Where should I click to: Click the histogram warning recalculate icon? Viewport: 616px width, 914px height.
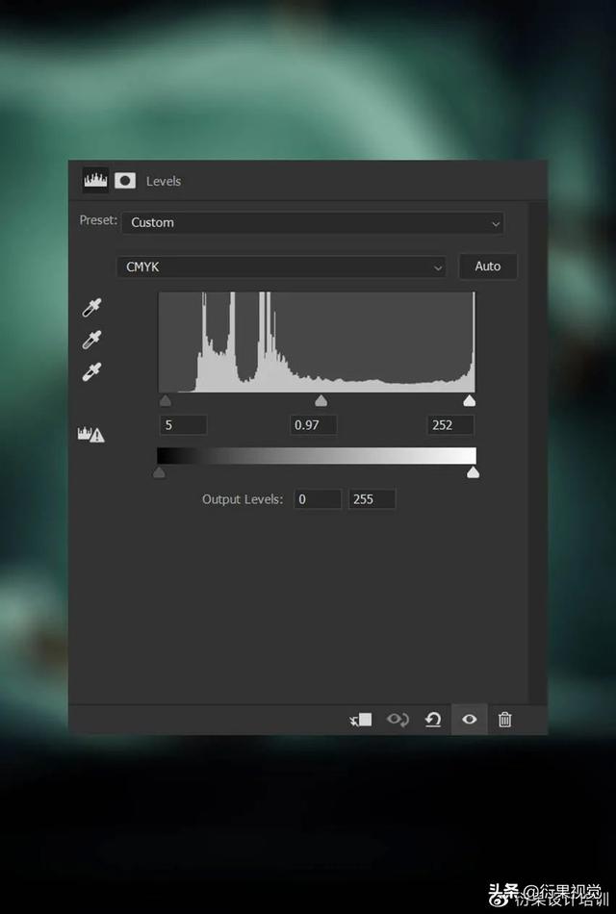(91, 434)
